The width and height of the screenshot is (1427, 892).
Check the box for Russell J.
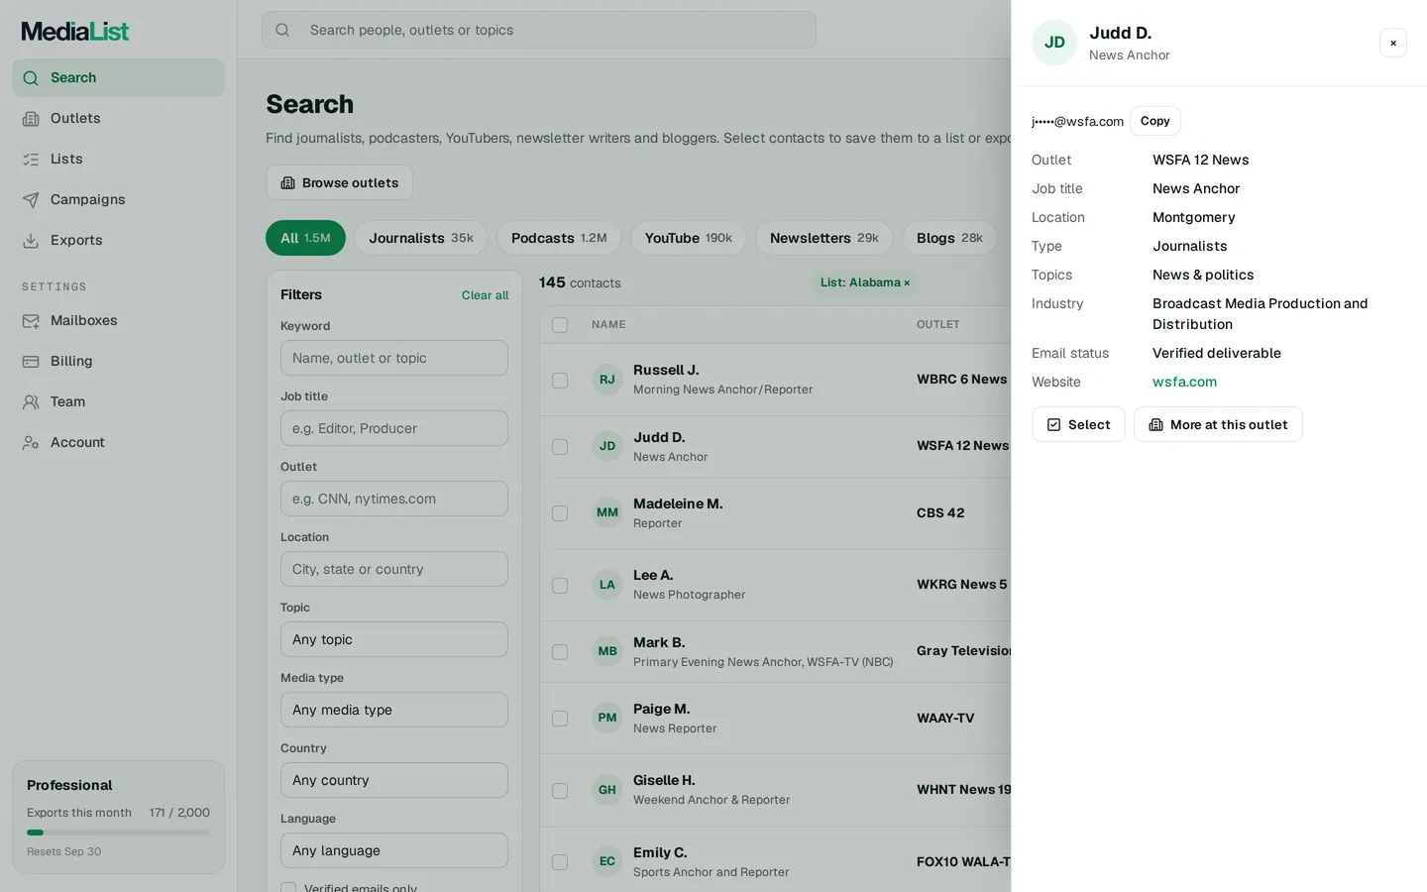coord(560,381)
